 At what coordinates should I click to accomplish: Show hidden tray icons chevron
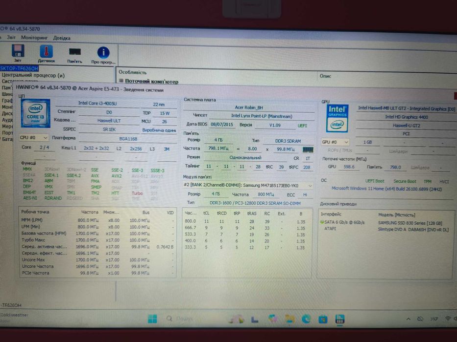(x=409, y=319)
